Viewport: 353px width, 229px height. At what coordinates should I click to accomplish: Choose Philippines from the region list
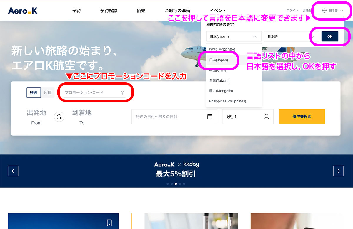[x=227, y=101]
